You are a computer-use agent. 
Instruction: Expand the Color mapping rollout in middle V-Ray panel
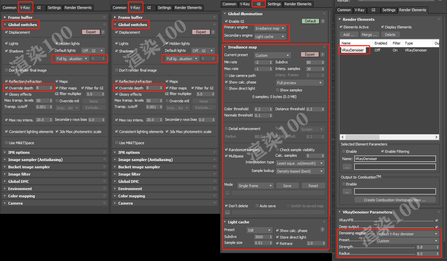(132, 196)
